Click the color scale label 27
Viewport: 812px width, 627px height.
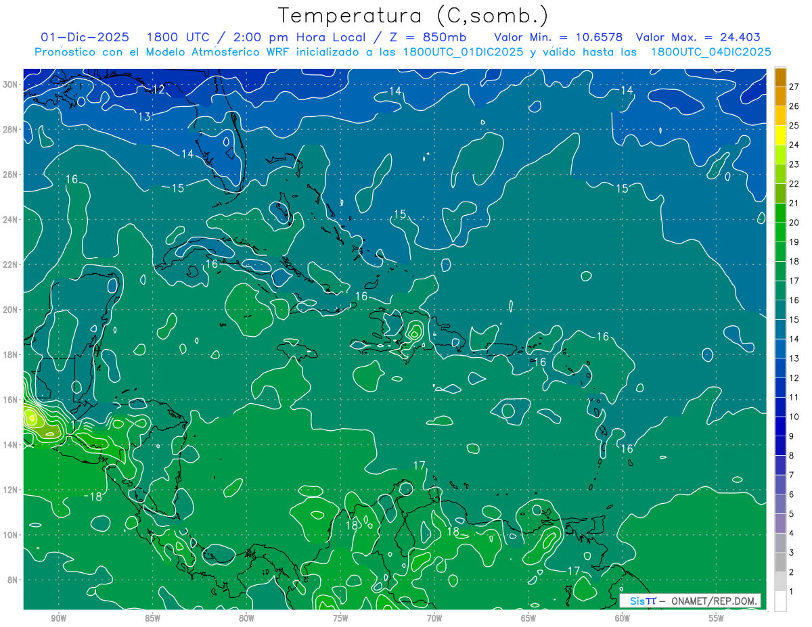794,86
